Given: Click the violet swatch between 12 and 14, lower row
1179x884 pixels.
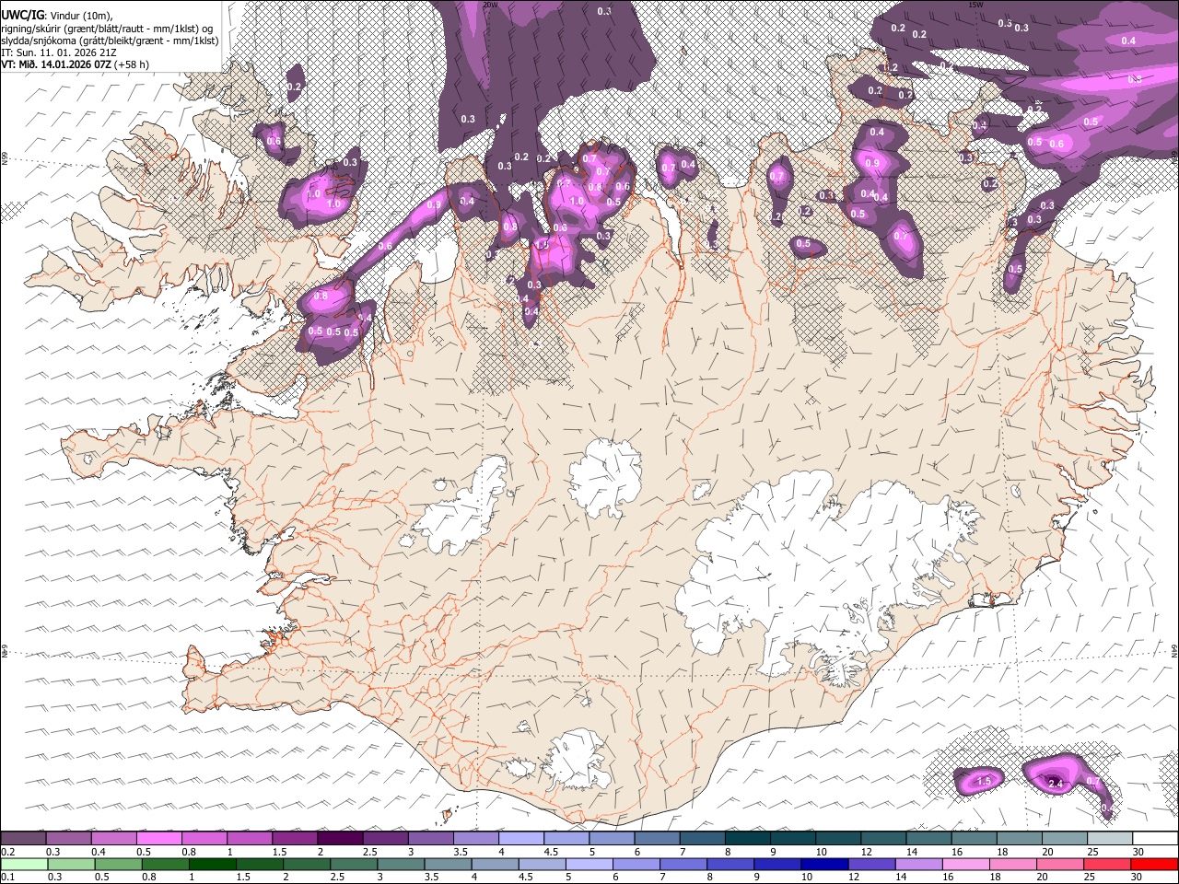Looking at the screenshot, I should 871,865.
